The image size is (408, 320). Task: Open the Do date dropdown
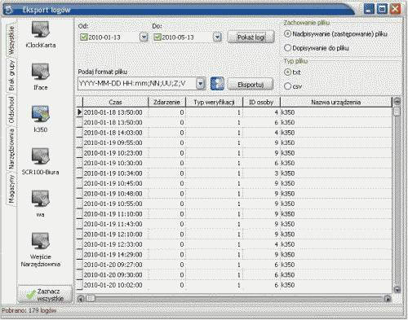[217, 37]
